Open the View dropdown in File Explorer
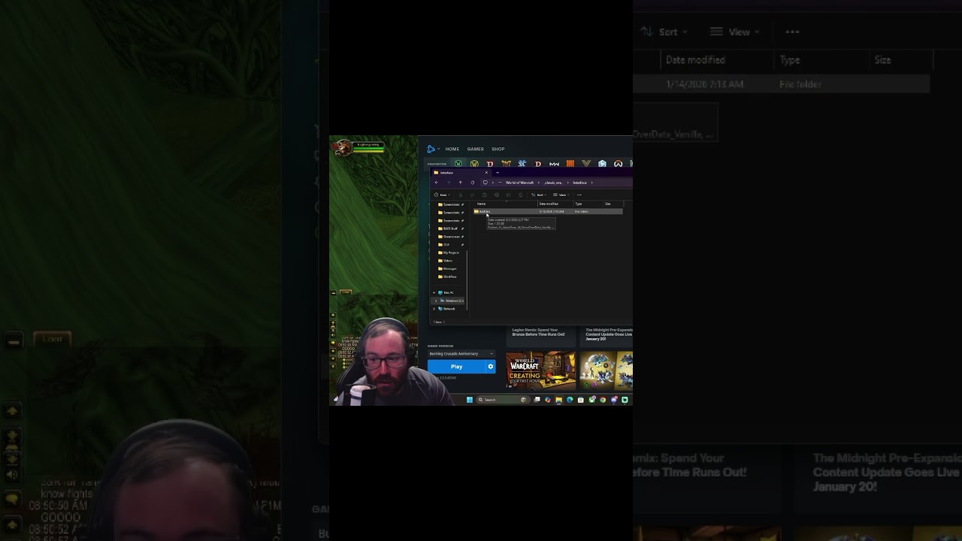 [x=561, y=195]
